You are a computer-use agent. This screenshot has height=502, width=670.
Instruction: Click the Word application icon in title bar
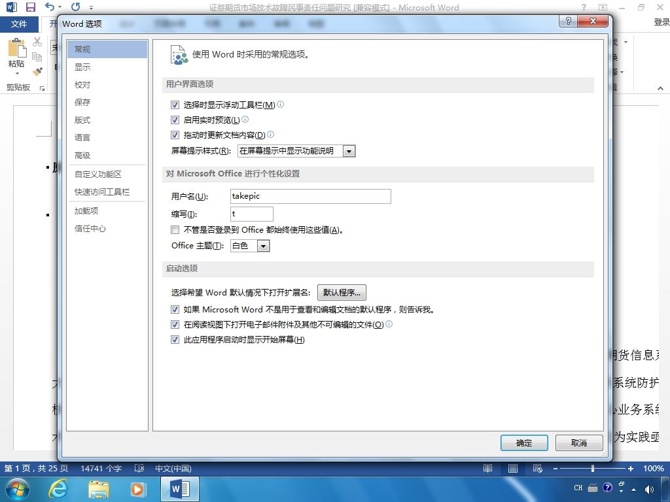click(12, 7)
